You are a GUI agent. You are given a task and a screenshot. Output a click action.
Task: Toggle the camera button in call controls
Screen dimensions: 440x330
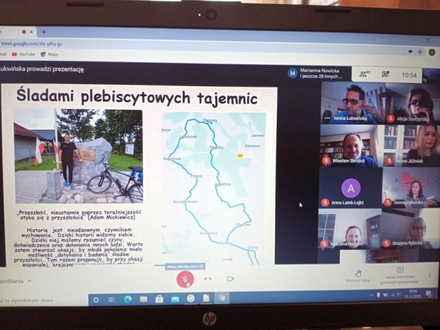pos(230,278)
